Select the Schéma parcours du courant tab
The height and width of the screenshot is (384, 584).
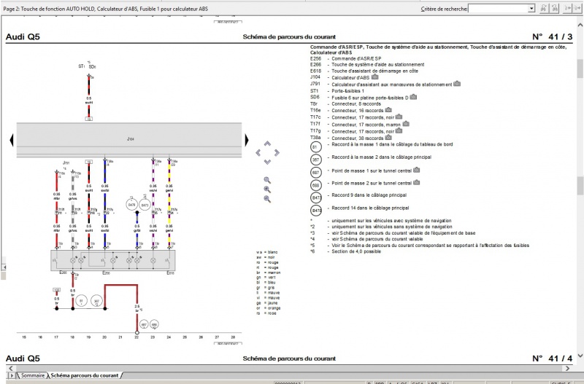pyautogui.click(x=85, y=375)
